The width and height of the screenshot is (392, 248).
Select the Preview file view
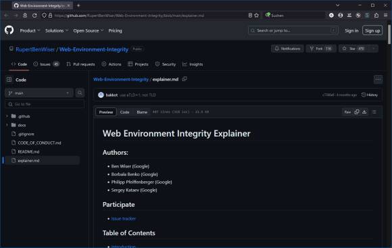tap(106, 112)
